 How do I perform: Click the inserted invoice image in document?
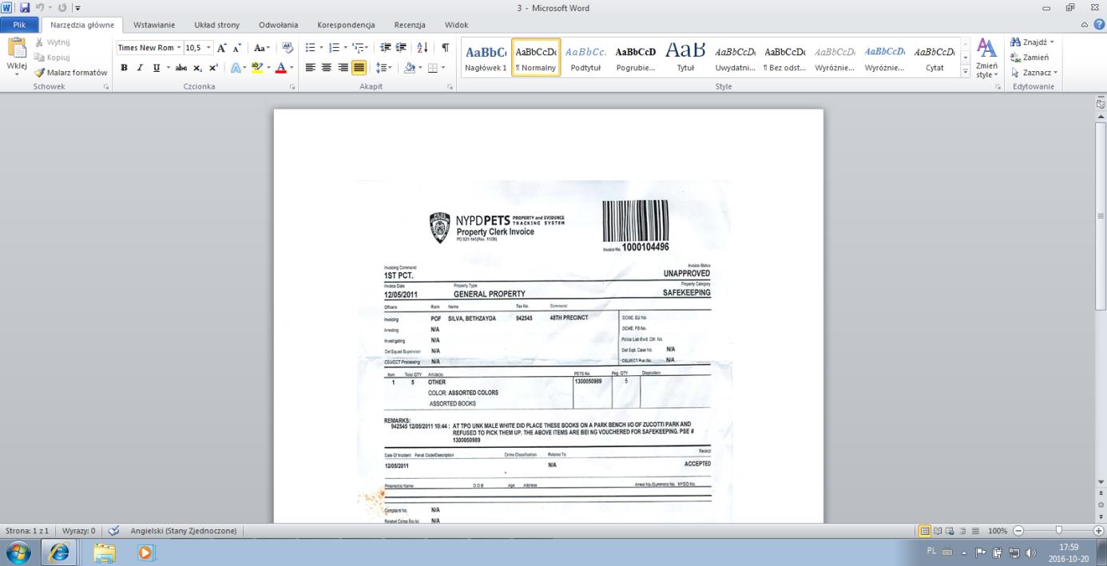click(x=544, y=351)
